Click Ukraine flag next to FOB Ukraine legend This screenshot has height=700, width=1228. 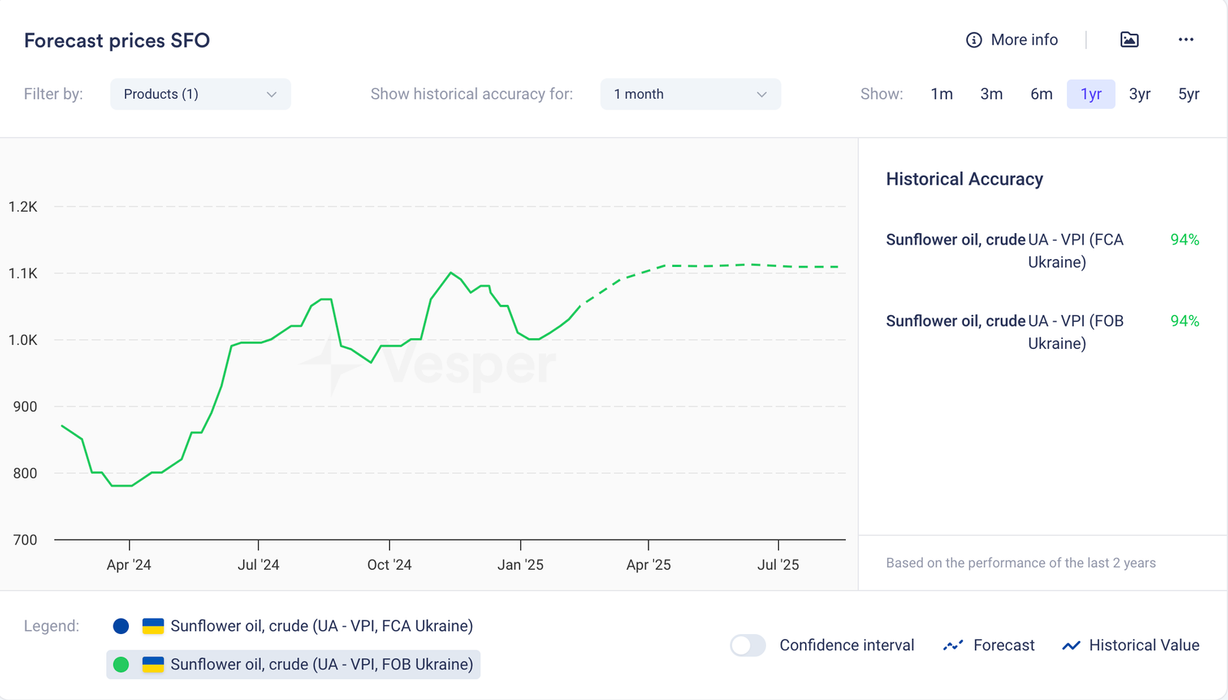point(153,665)
